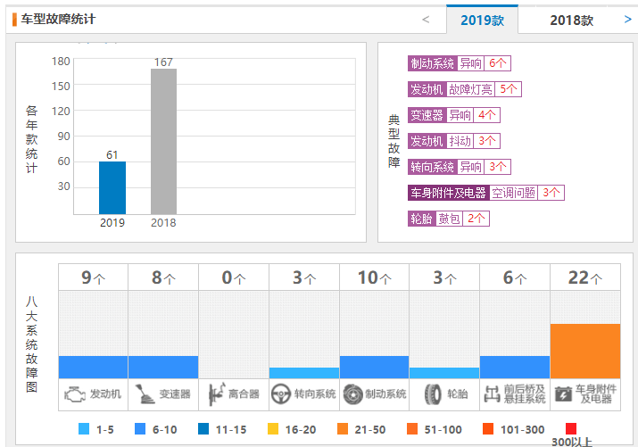638x447 pixels.
Task: Click the 6个 suspension count header
Action: [515, 277]
